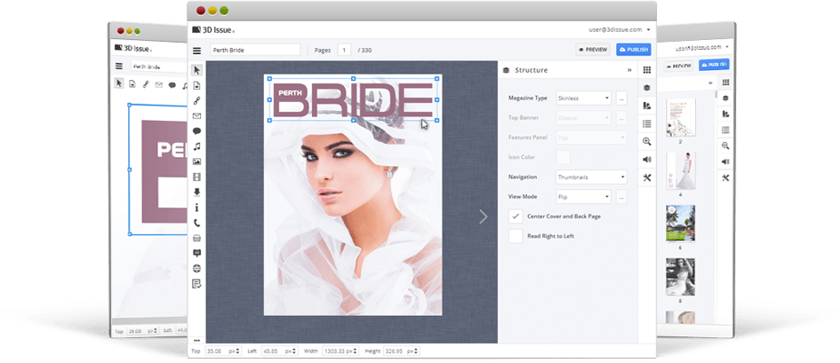Screen dimensions: 840x363
Task: Click the wrench icon in right background window
Action: click(725, 178)
